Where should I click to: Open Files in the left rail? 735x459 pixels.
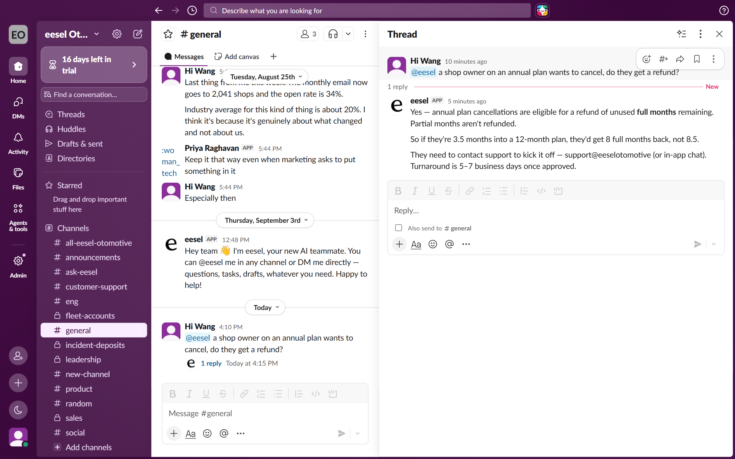coord(18,178)
